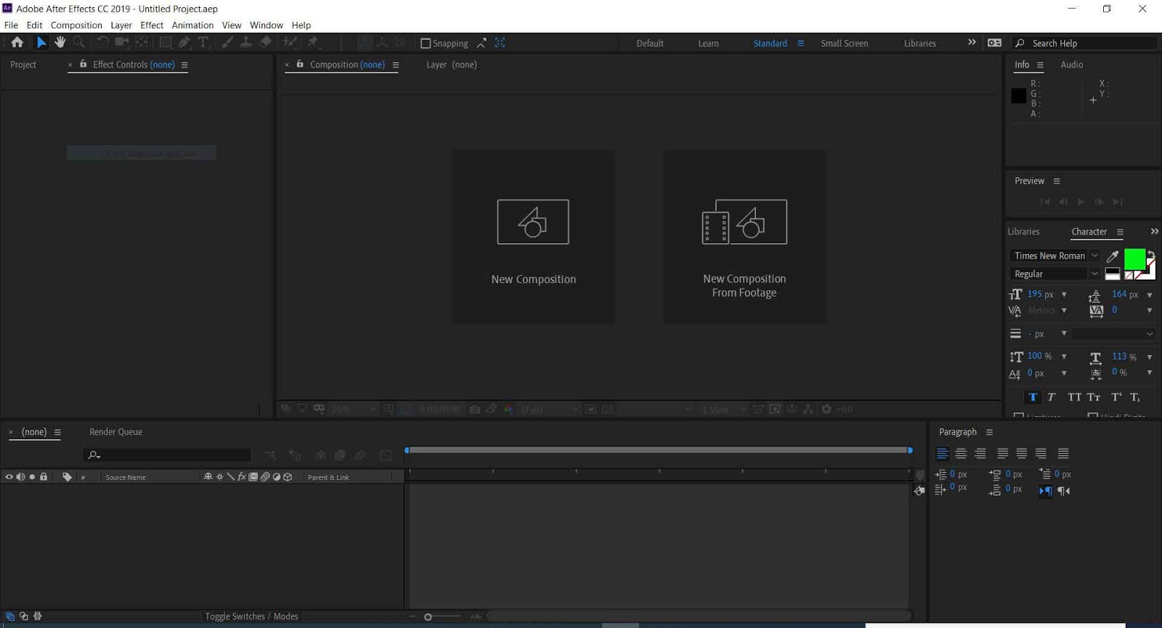Align paragraph text right
The width and height of the screenshot is (1162, 628).
click(980, 454)
